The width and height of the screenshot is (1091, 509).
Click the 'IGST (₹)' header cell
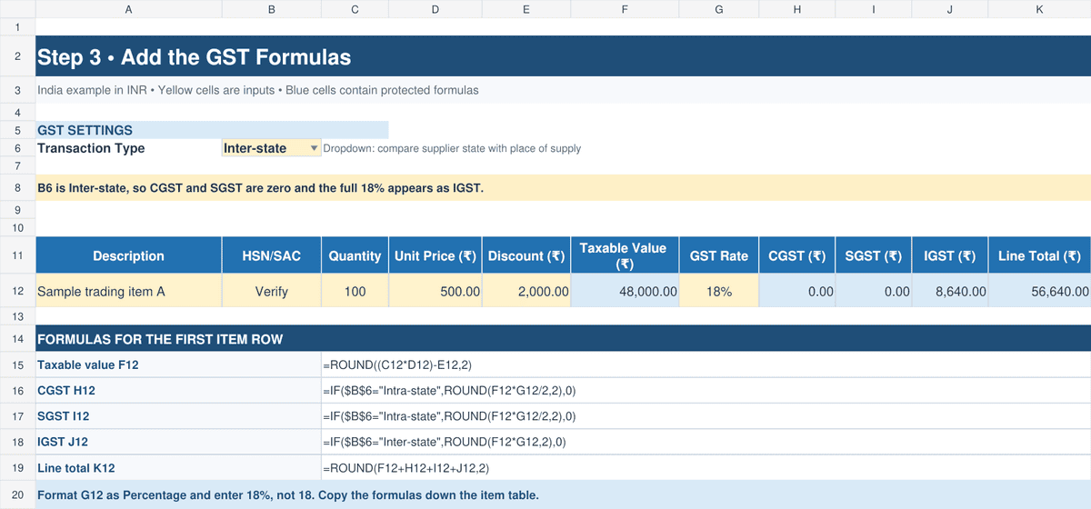pos(950,255)
